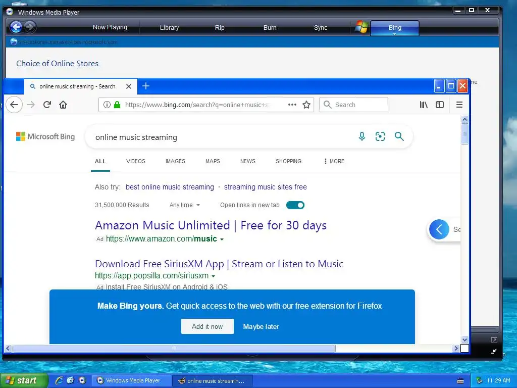Image resolution: width=517 pixels, height=388 pixels.
Task: Open Bing visual search camera icon
Action: click(x=380, y=136)
